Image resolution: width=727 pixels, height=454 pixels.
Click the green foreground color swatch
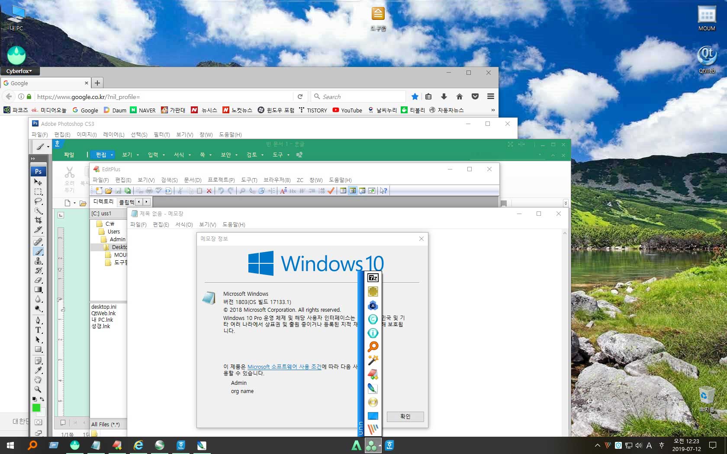tap(36, 408)
